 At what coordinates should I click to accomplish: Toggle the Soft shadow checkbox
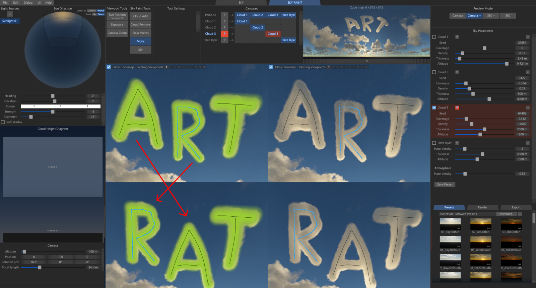click(x=3, y=122)
